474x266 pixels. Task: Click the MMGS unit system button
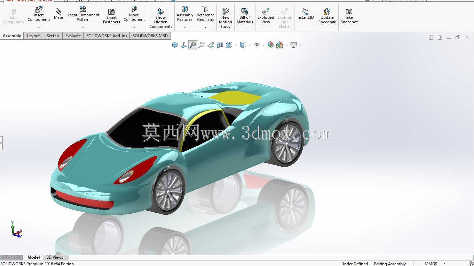(x=431, y=264)
